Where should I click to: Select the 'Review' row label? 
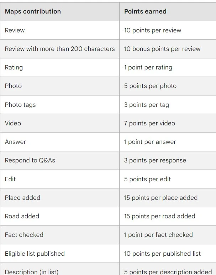(15, 30)
